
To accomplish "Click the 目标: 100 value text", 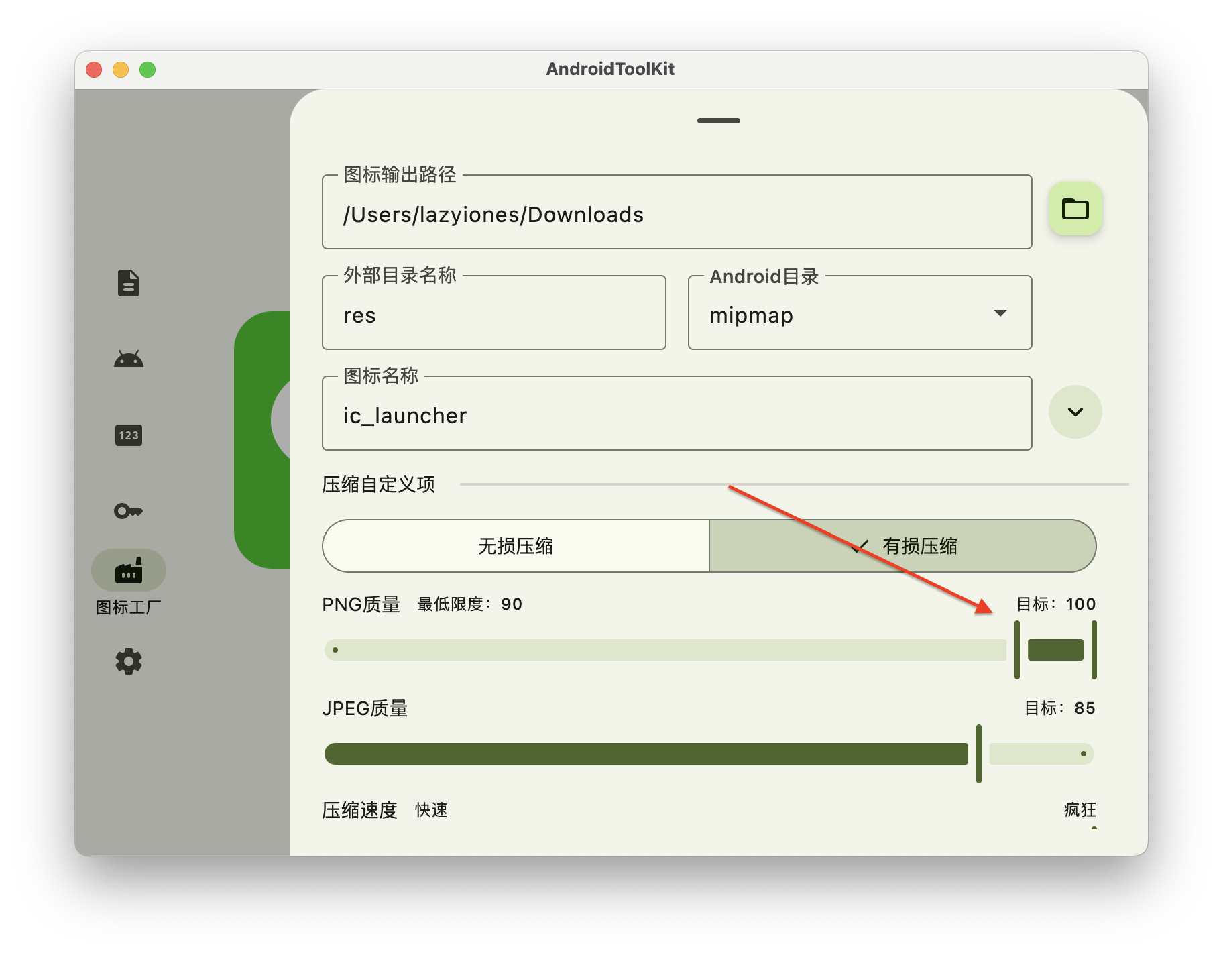I will (x=1056, y=604).
